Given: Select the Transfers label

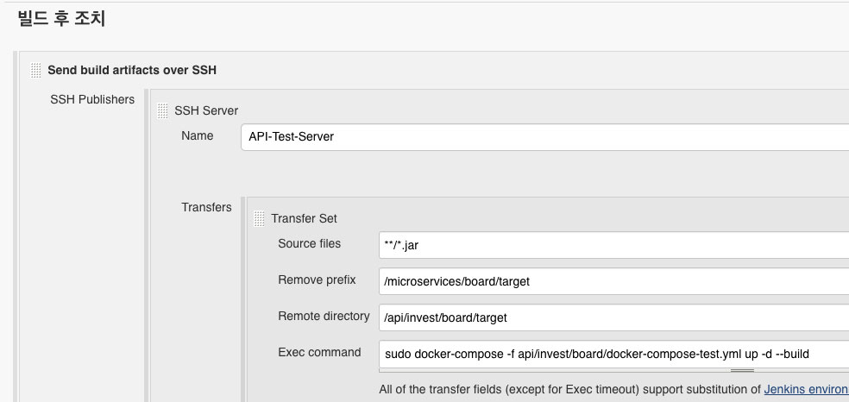Looking at the screenshot, I should point(206,208).
